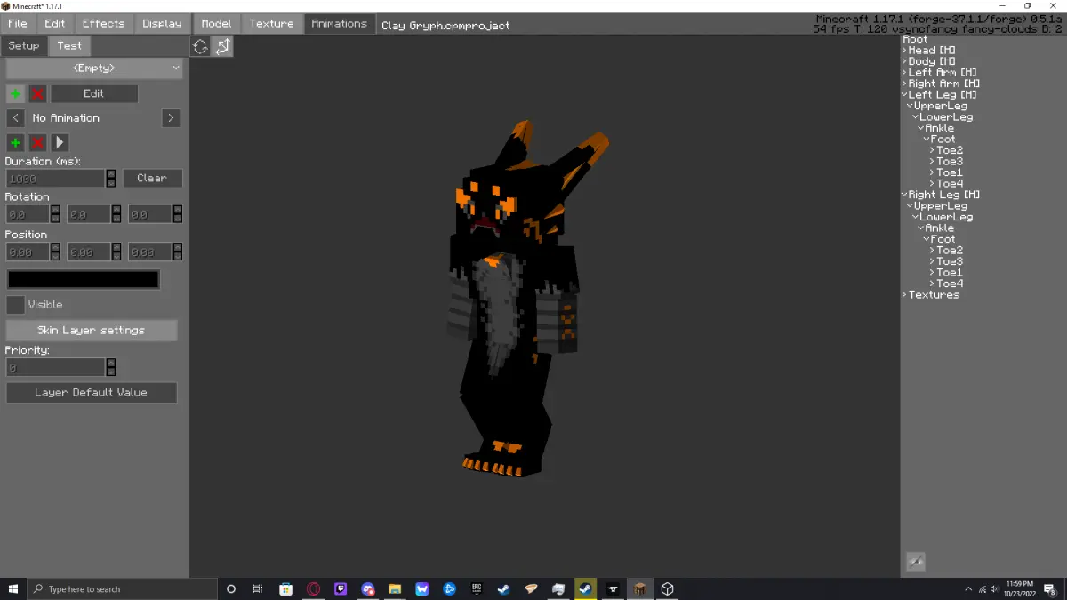Delete animation with red X beside Edit
This screenshot has height=600, width=1067.
(37, 93)
